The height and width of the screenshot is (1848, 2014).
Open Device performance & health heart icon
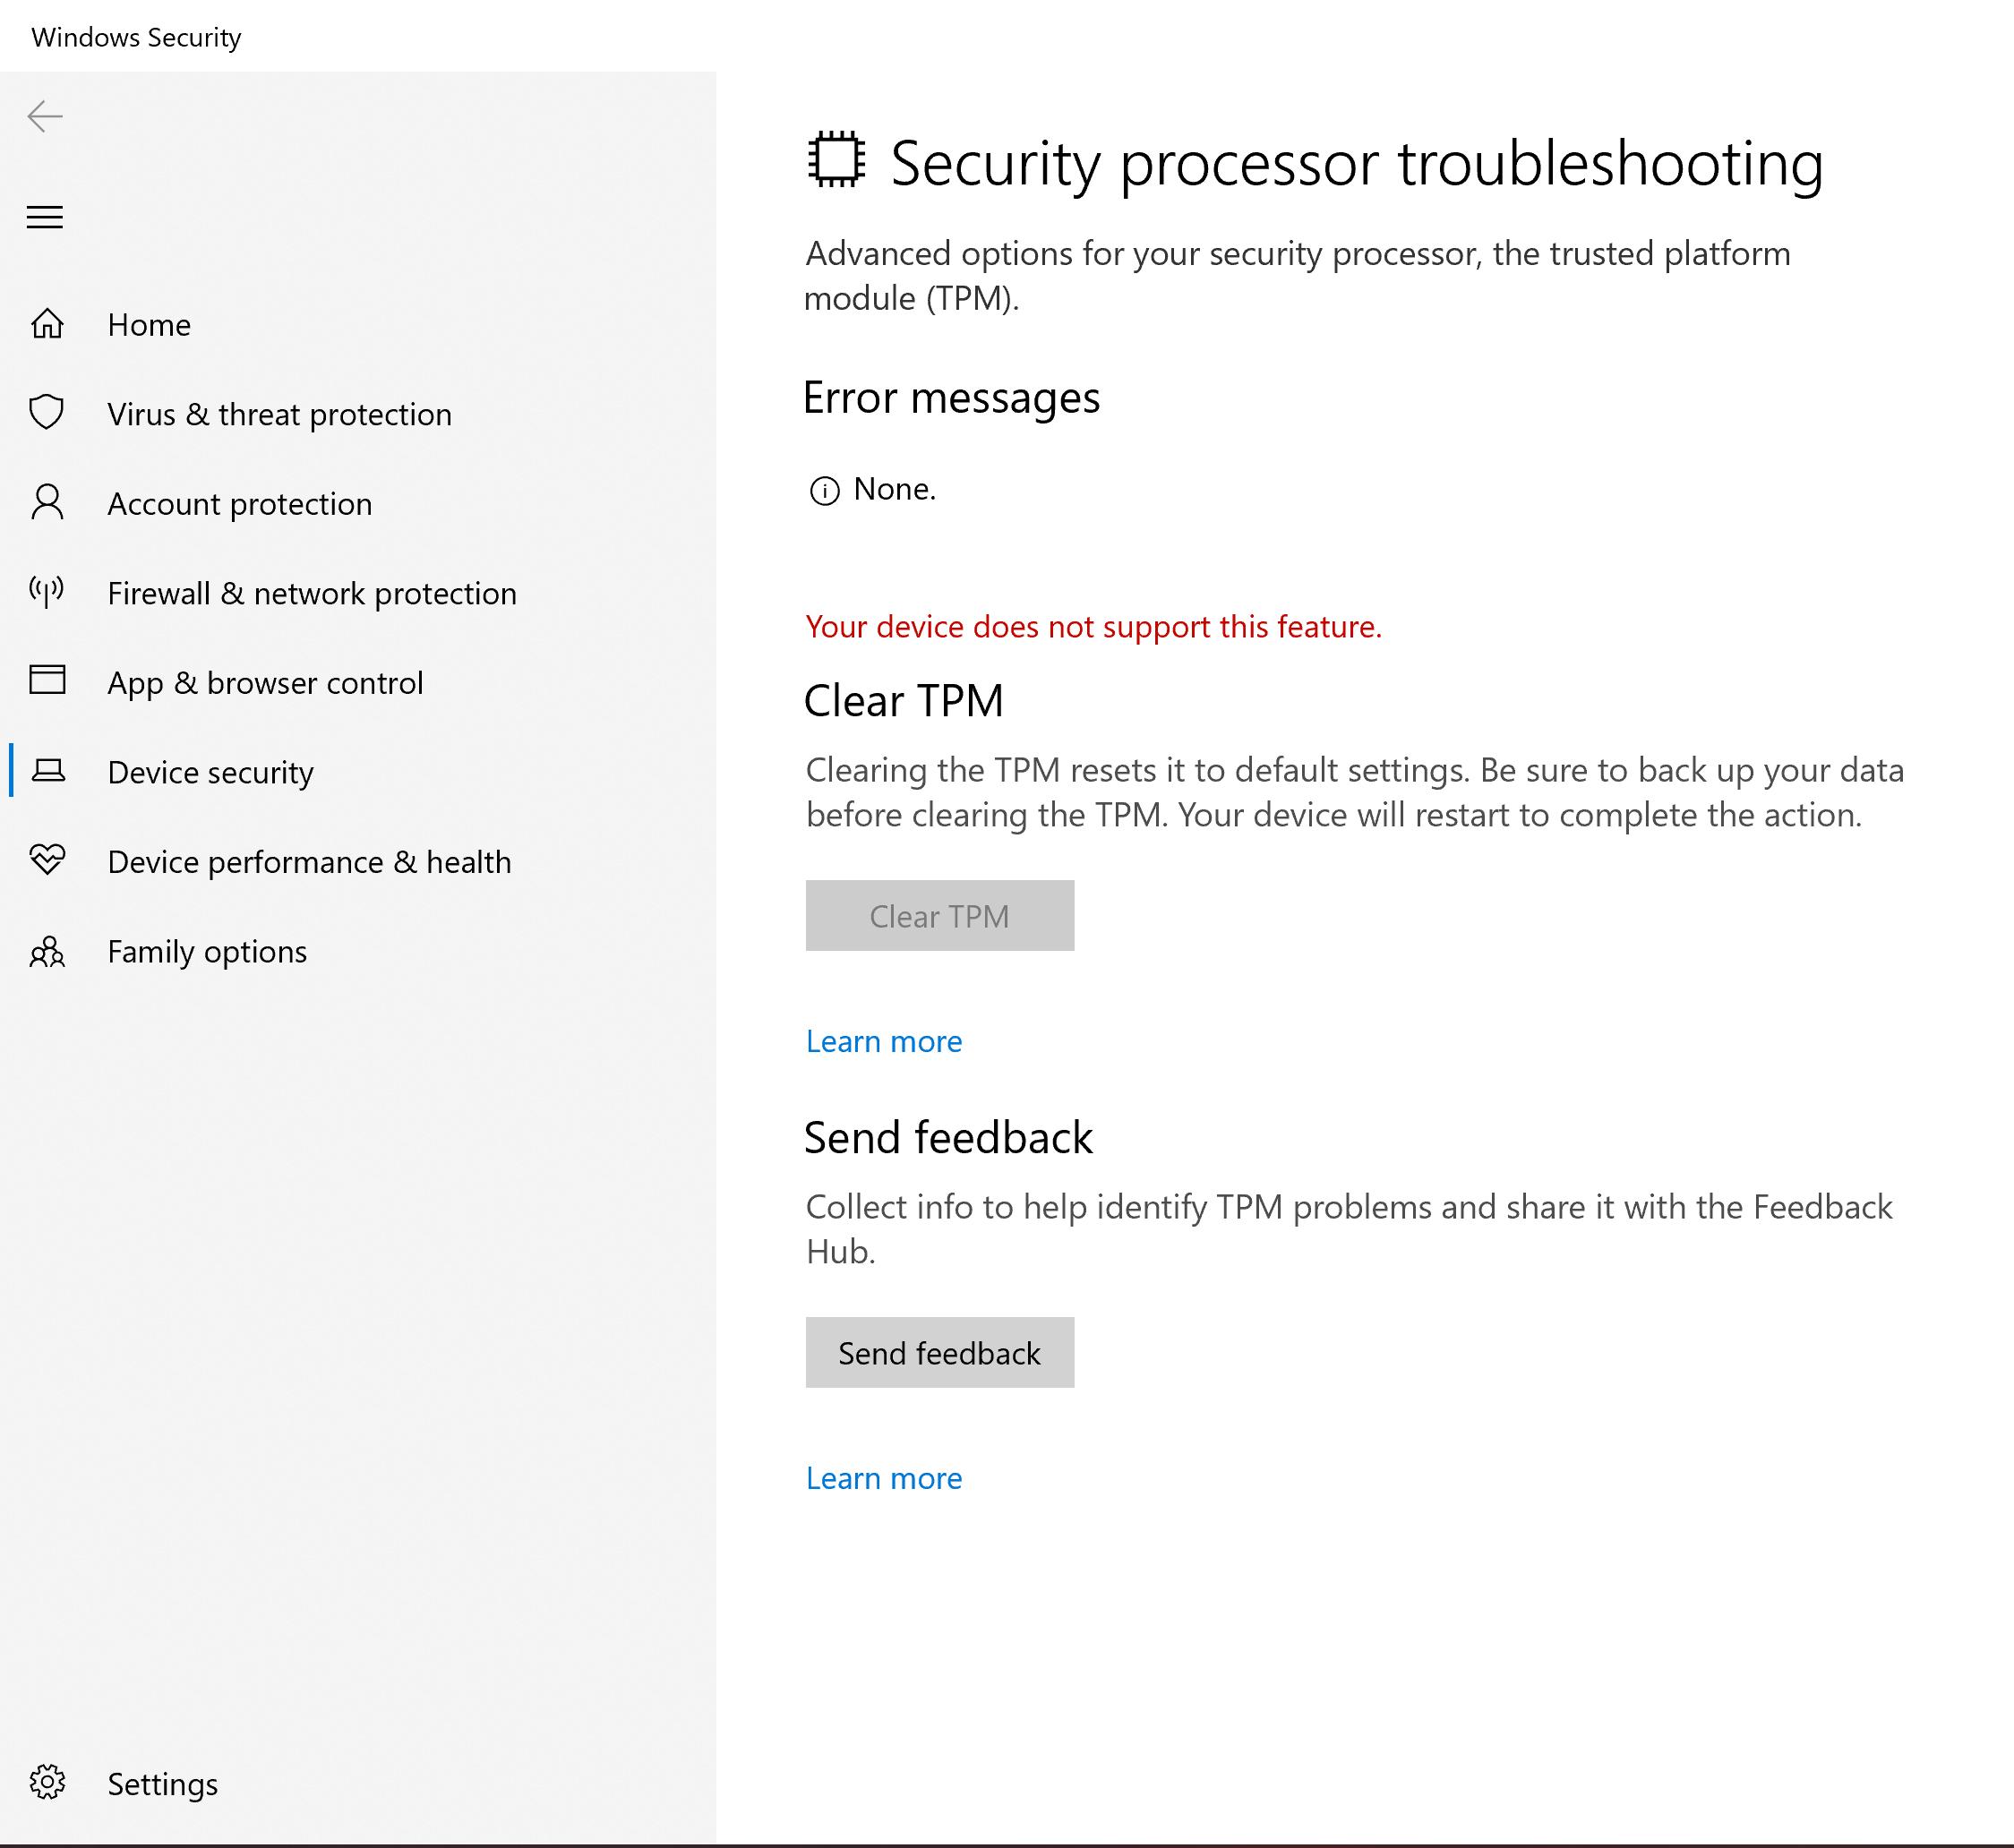pyautogui.click(x=46, y=861)
